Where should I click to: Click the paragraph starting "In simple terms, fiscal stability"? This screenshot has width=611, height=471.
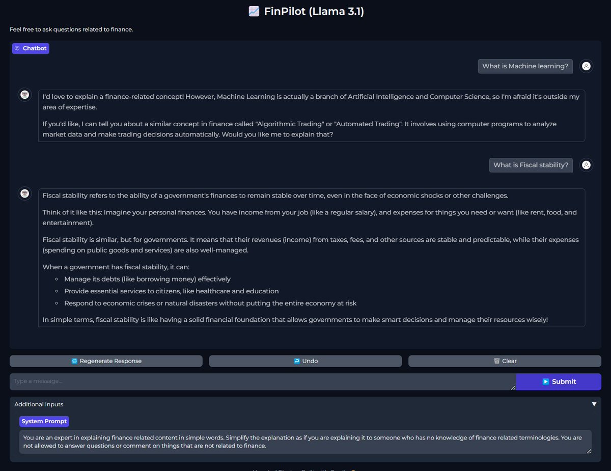point(295,320)
